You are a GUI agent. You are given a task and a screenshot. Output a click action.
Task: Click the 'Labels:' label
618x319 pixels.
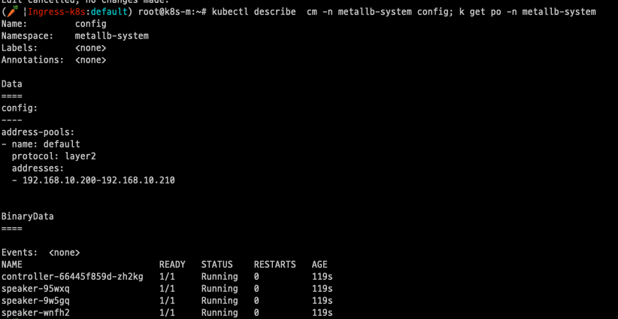tap(20, 48)
